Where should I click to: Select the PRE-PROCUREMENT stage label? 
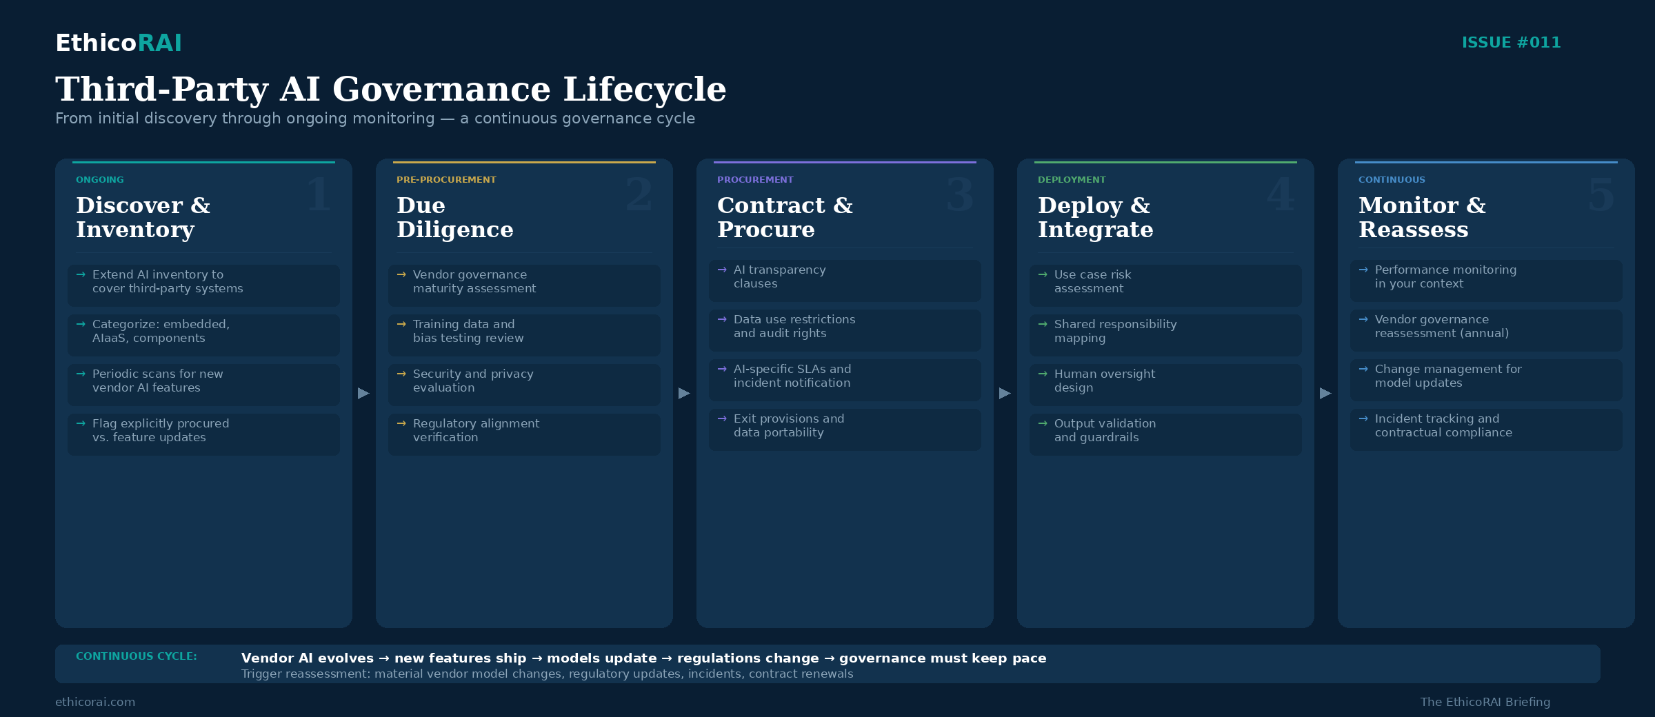(446, 179)
